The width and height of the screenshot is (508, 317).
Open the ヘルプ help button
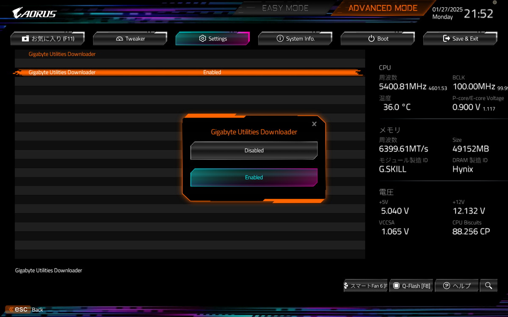457,286
